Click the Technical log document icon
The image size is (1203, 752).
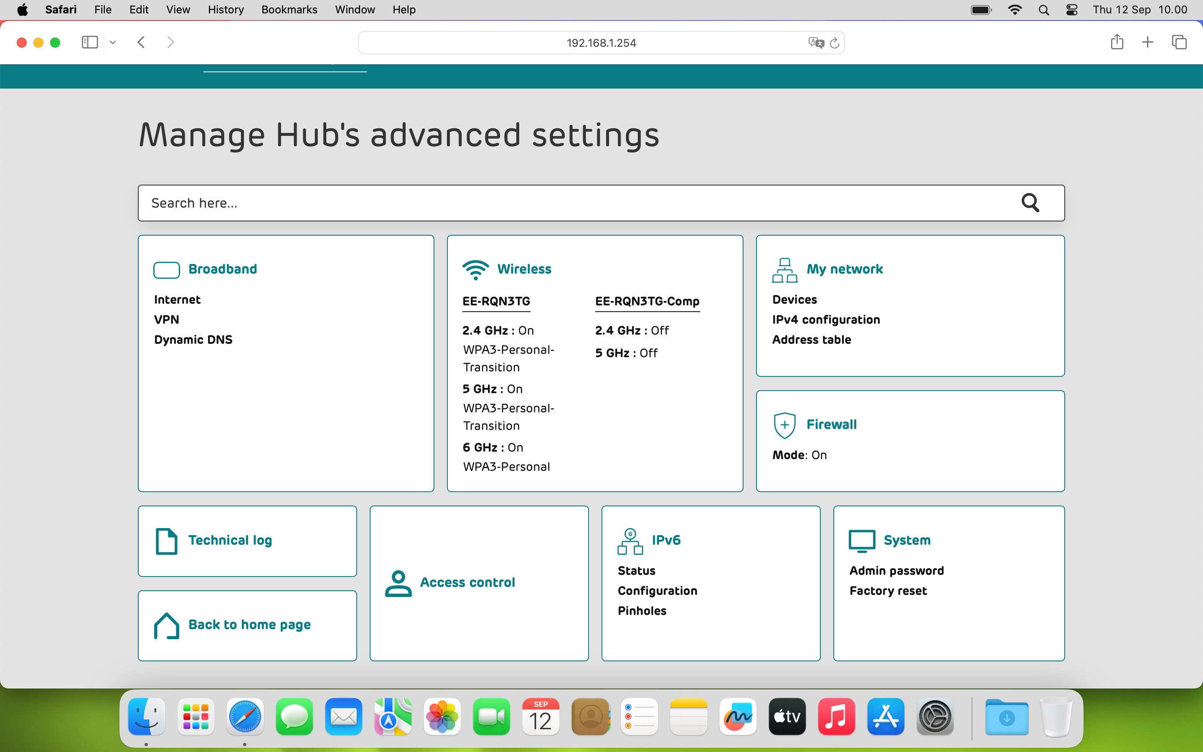point(166,541)
